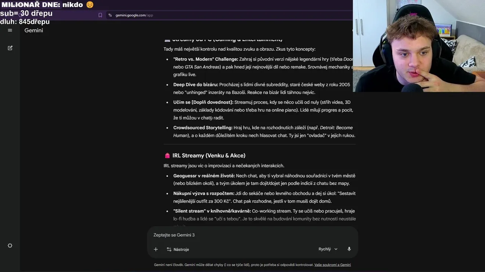Click the Gemini logo text
The width and height of the screenshot is (485, 272).
pos(34,30)
